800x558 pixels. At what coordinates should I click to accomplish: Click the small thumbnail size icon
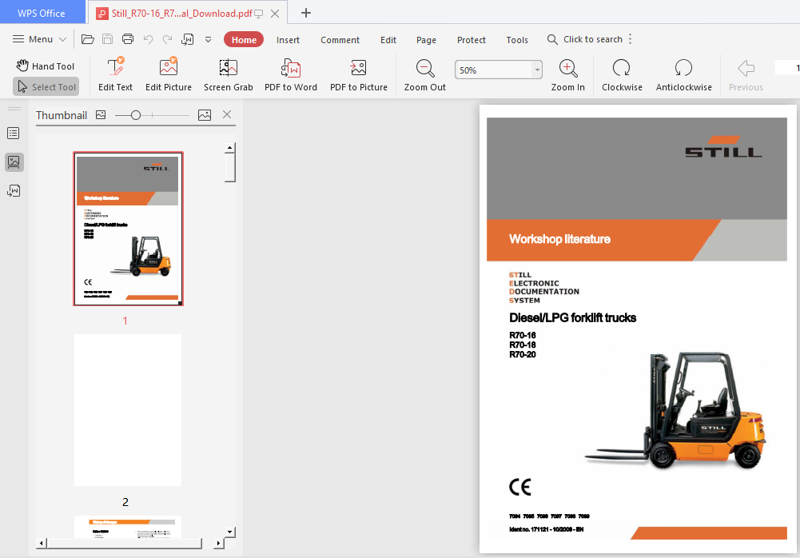[101, 115]
